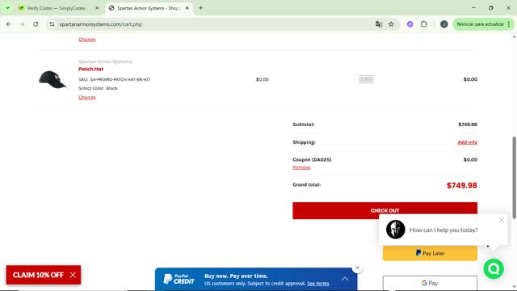The width and height of the screenshot is (517, 291).
Task: Open the purple extension icon
Action: coord(410,24)
